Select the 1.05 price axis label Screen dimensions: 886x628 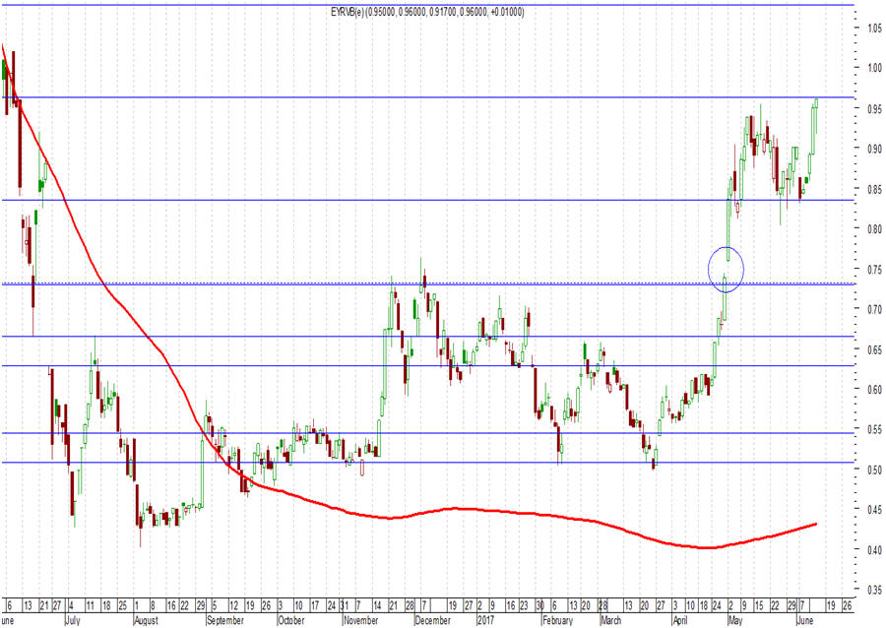[874, 28]
